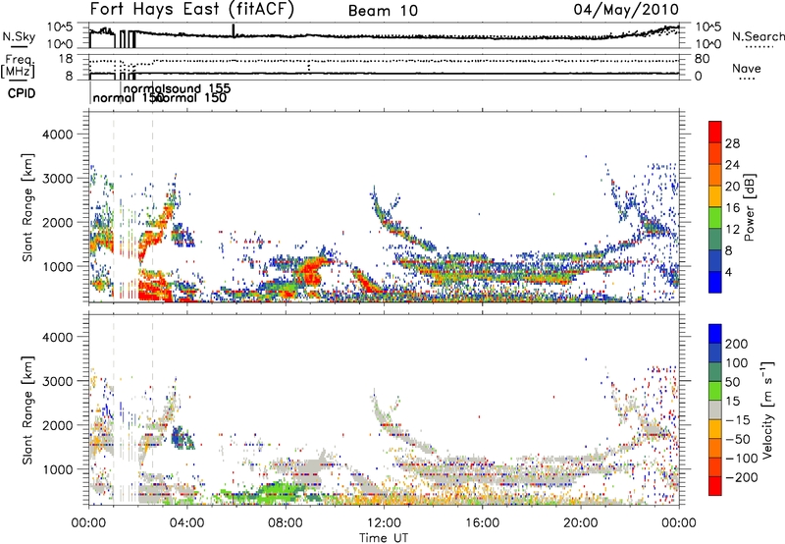Click 'Slant Range [km]' label of power panel
This screenshot has width=785, height=544.
[27, 207]
